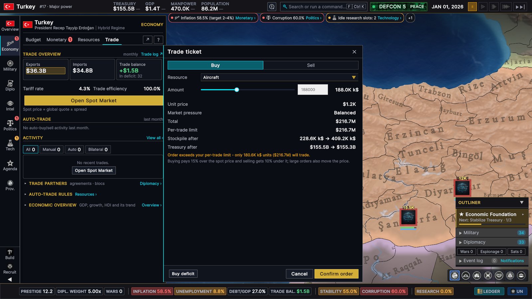The image size is (532, 299).
Task: Focus the search or command box
Action: [324, 7]
